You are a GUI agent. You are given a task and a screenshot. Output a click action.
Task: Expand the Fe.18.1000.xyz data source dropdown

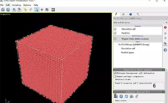(x=140, y=18)
